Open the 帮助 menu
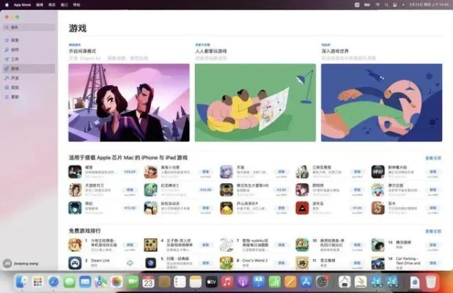Image resolution: width=453 pixels, height=293 pixels. point(76,5)
